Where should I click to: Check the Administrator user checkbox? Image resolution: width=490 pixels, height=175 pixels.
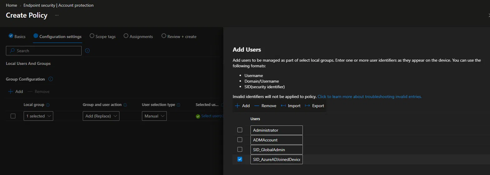point(240,130)
